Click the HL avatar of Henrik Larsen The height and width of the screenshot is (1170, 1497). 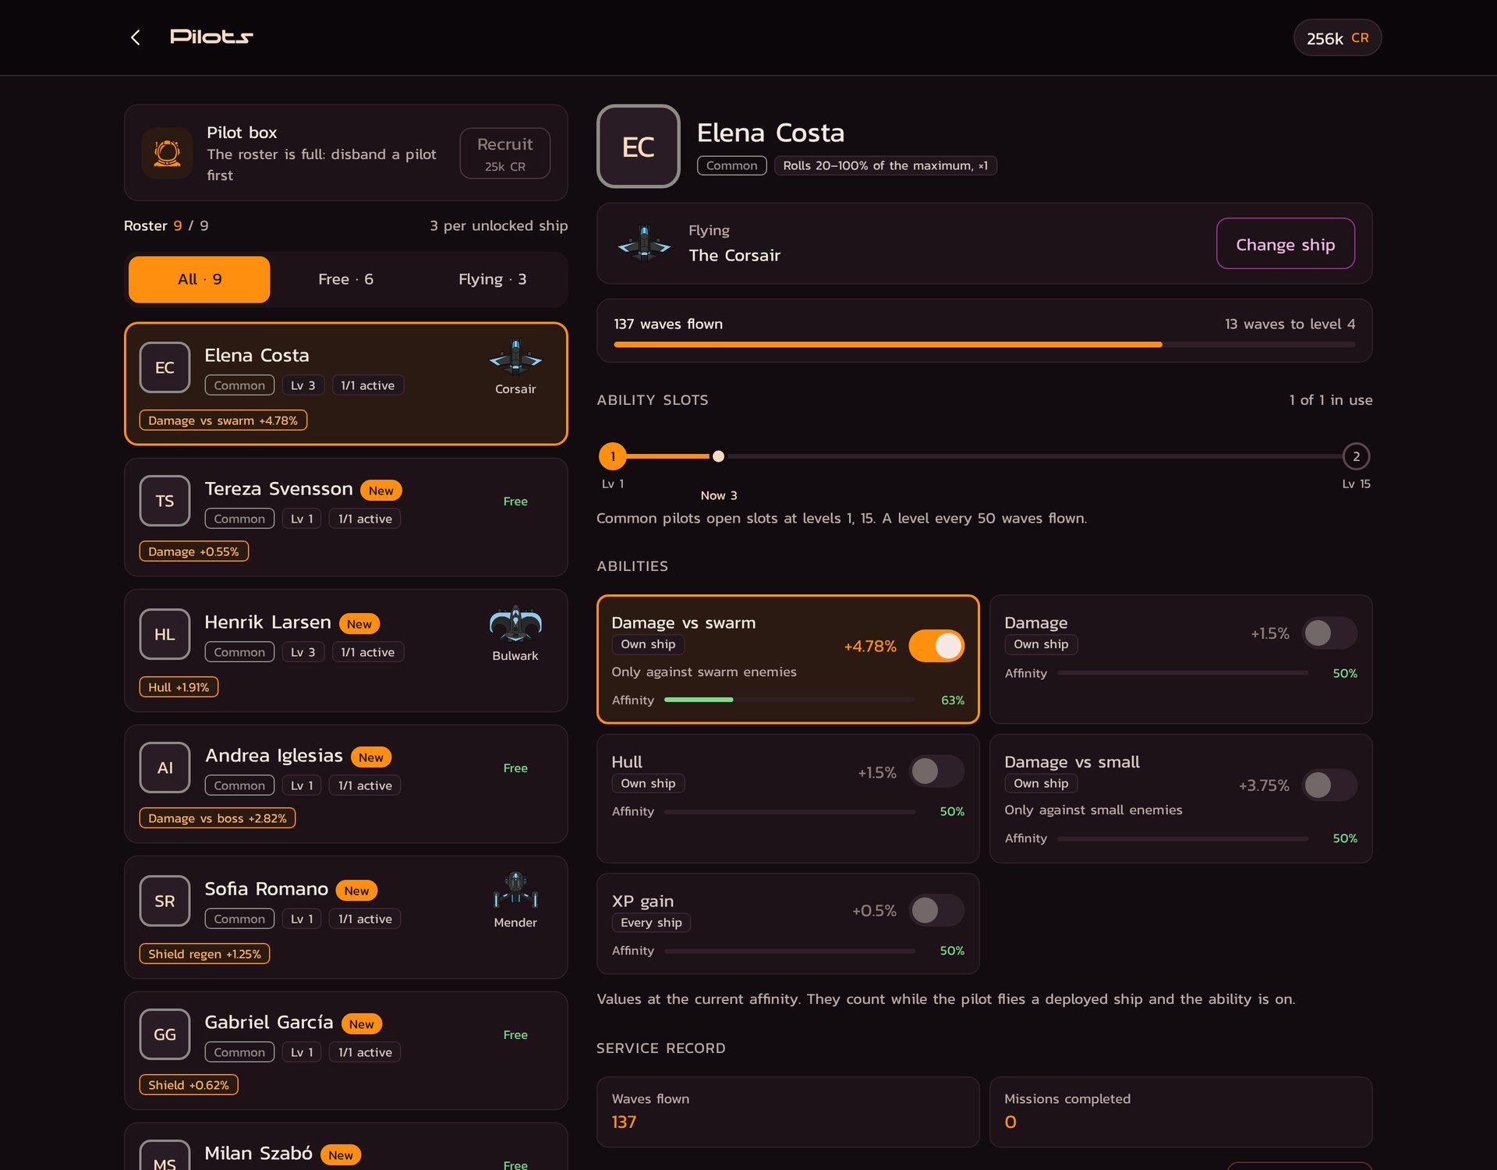pos(165,634)
